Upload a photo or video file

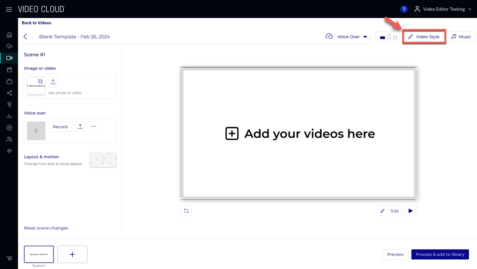[x=53, y=82]
